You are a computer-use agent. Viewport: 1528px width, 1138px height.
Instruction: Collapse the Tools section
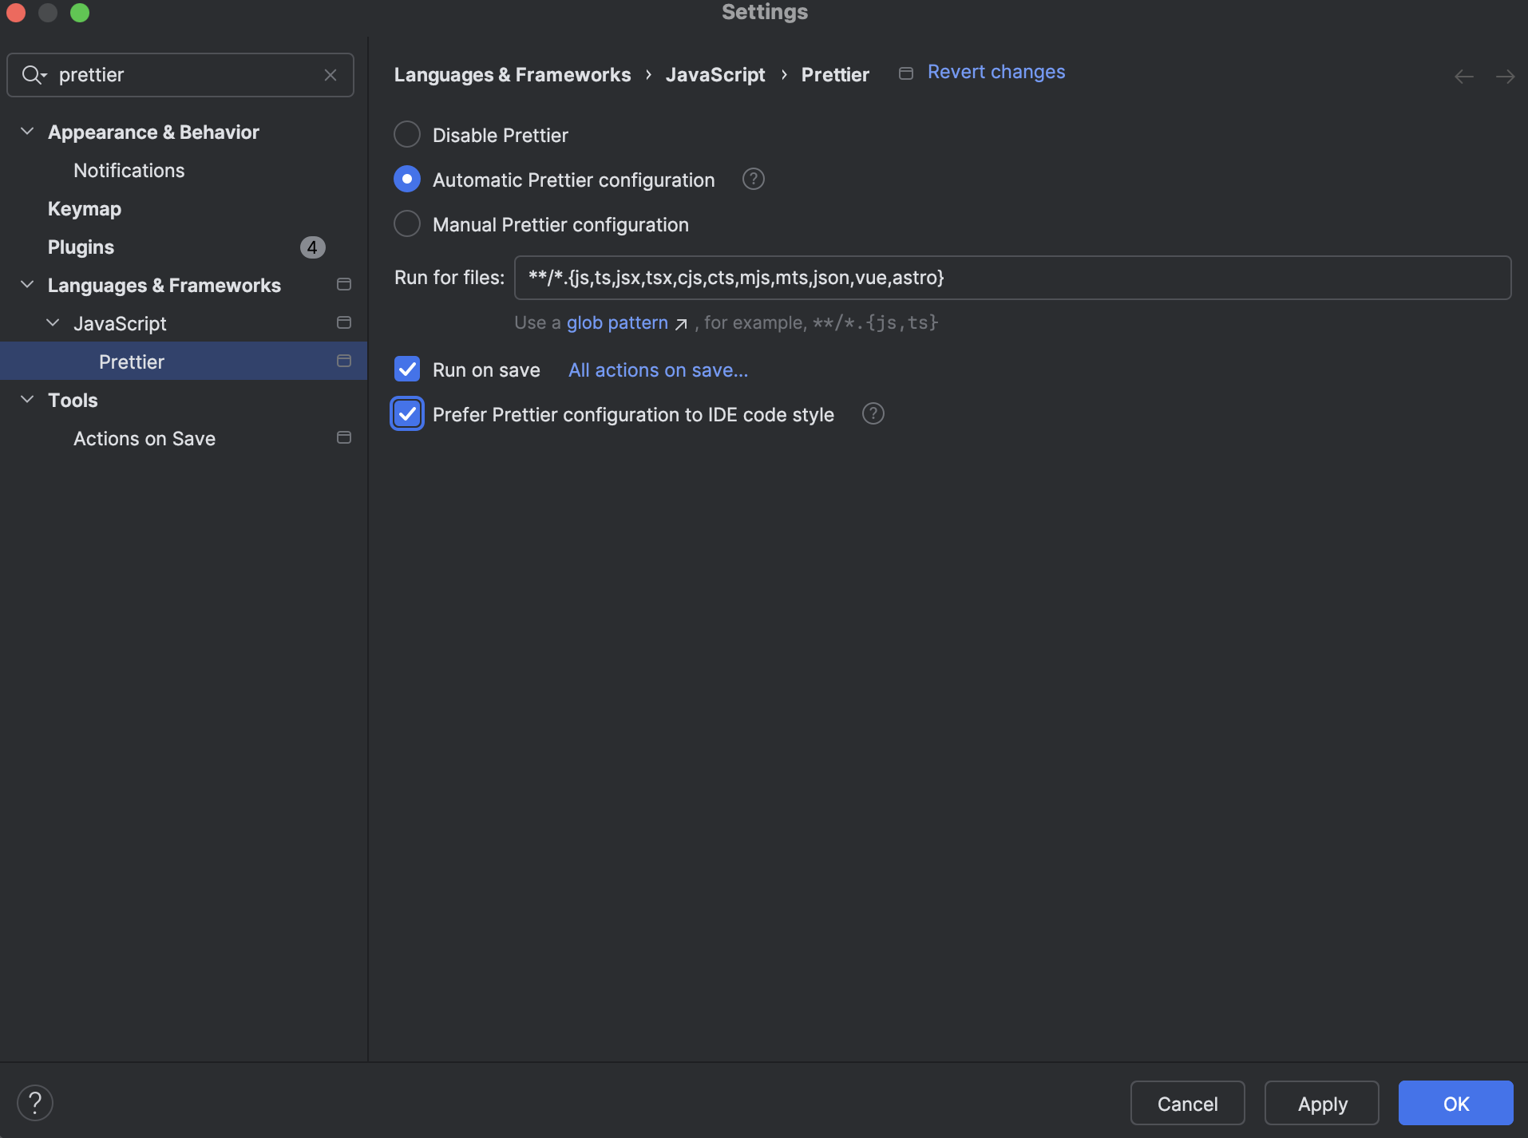(x=27, y=400)
